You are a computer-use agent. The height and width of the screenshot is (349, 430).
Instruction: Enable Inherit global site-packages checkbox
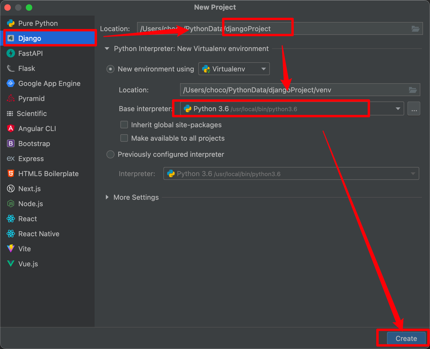point(124,125)
